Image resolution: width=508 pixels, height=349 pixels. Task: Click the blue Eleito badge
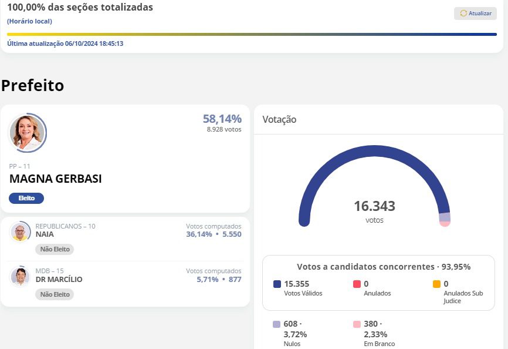tap(26, 199)
